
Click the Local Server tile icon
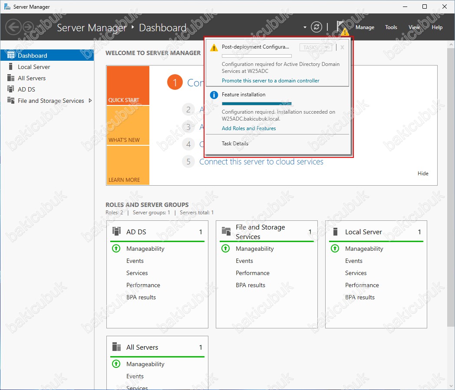336,231
